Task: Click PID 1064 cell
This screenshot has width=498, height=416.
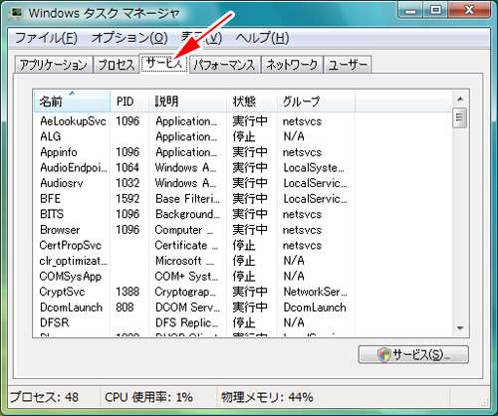Action: pos(127,167)
